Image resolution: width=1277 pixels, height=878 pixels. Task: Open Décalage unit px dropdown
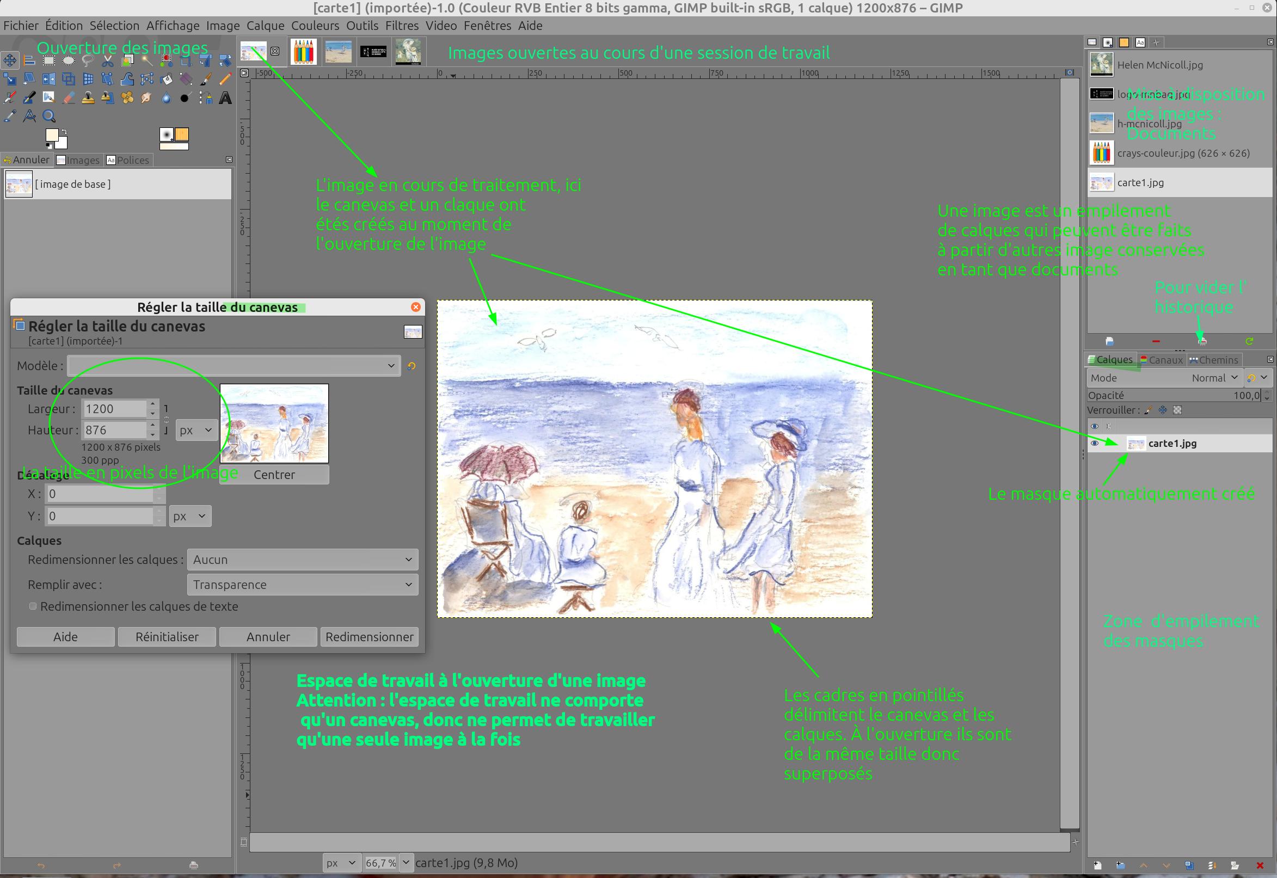[x=190, y=516]
